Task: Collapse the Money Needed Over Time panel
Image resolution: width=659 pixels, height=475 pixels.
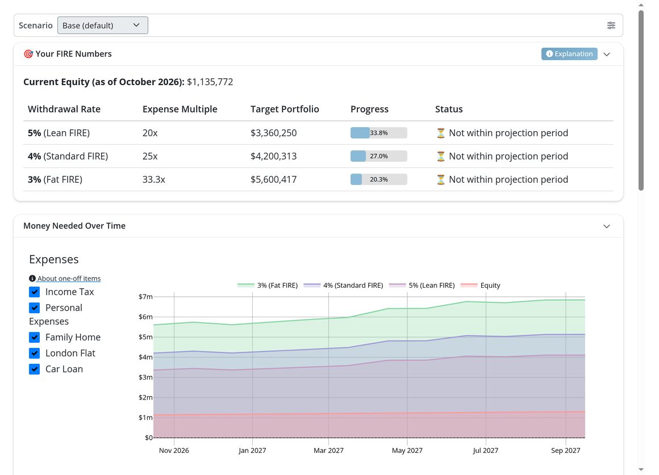Action: click(607, 226)
